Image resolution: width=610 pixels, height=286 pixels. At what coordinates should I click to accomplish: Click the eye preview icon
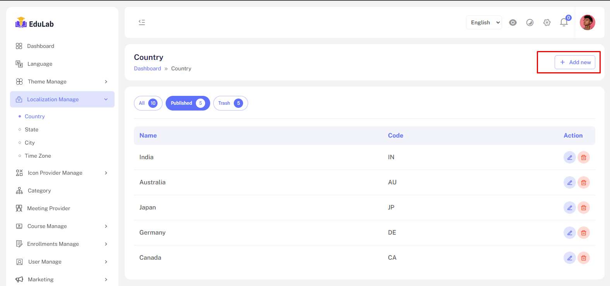click(512, 22)
